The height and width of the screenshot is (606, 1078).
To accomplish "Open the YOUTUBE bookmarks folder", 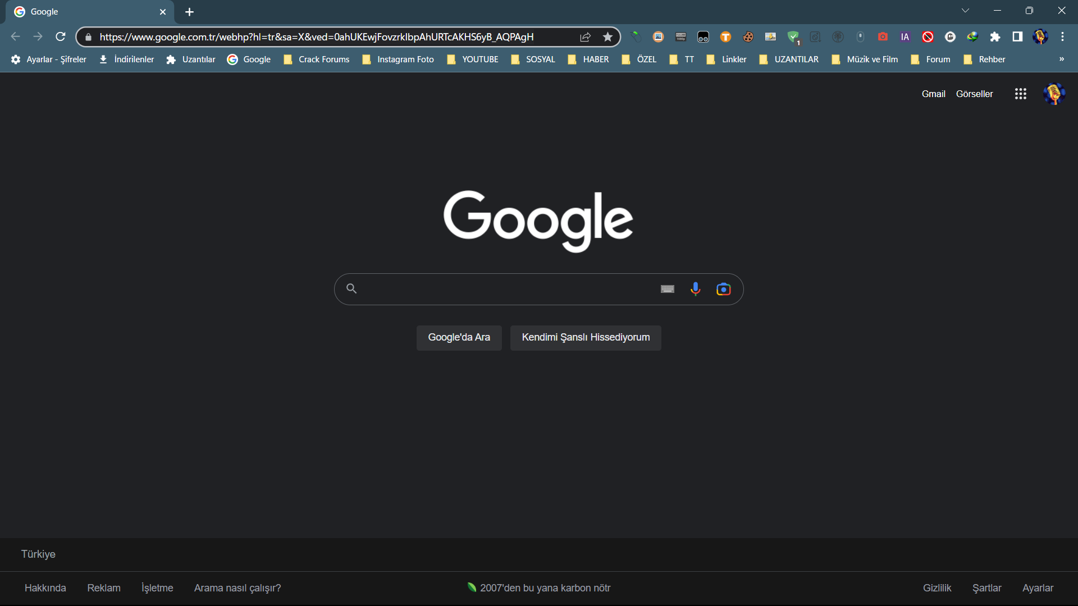I will pyautogui.click(x=473, y=59).
